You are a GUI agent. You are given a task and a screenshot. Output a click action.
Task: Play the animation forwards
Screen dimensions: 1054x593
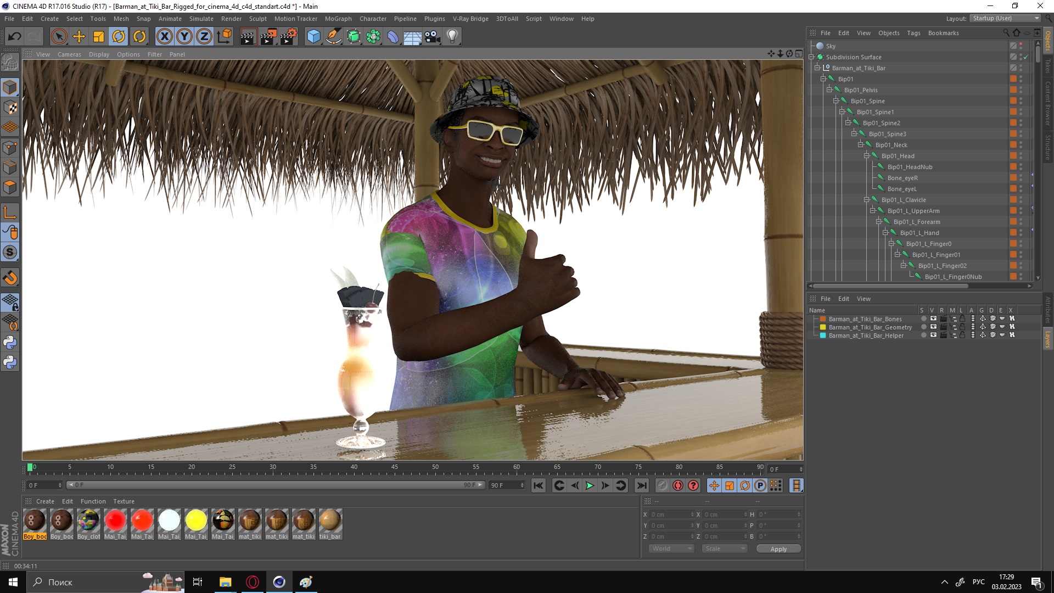click(x=590, y=485)
